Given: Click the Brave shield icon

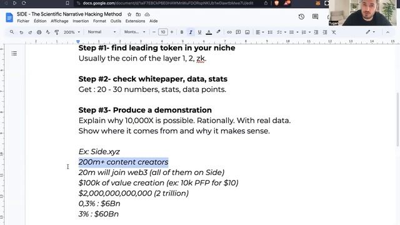Looking at the screenshot, I should (x=276, y=3).
